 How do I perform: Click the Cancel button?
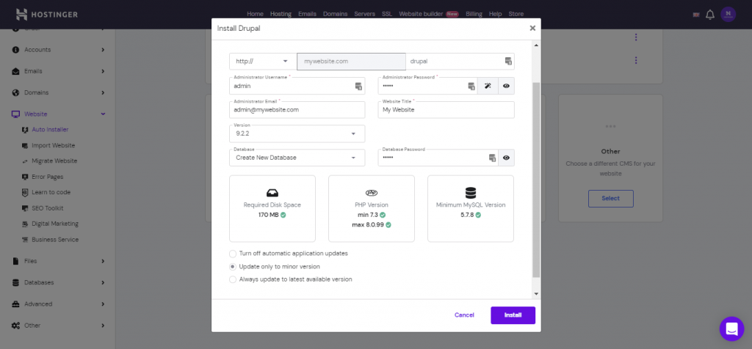pos(464,315)
